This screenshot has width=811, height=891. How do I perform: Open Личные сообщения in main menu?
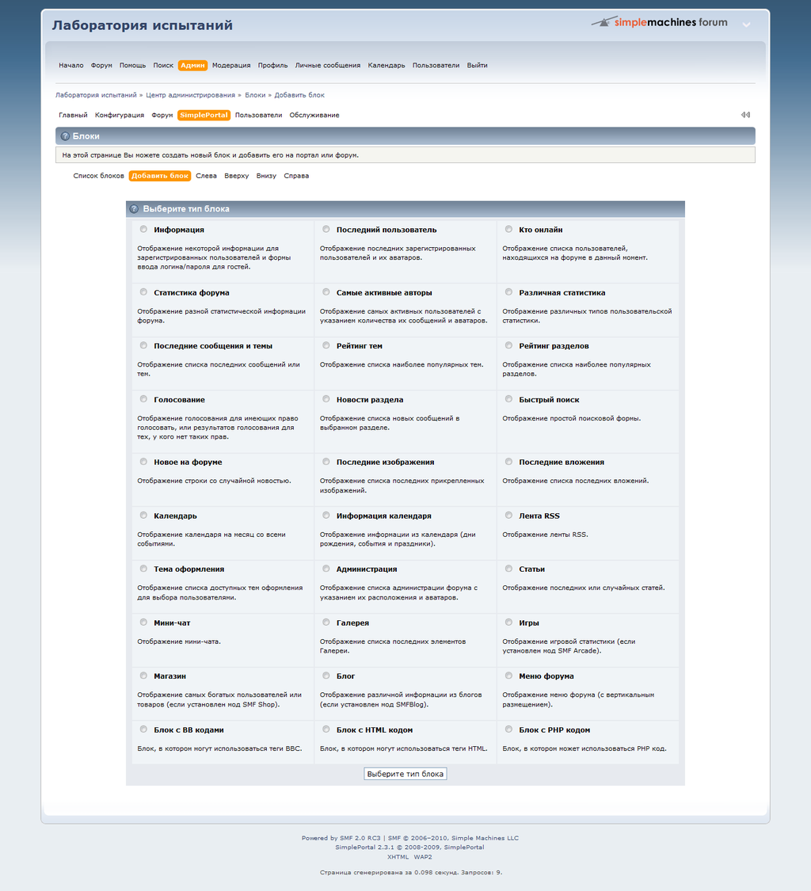pyautogui.click(x=328, y=66)
